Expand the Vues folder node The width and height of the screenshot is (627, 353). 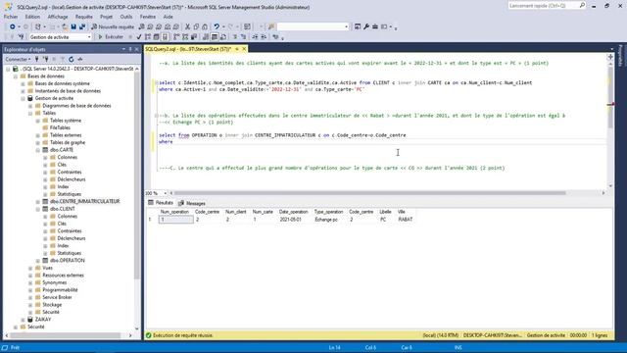(30, 268)
